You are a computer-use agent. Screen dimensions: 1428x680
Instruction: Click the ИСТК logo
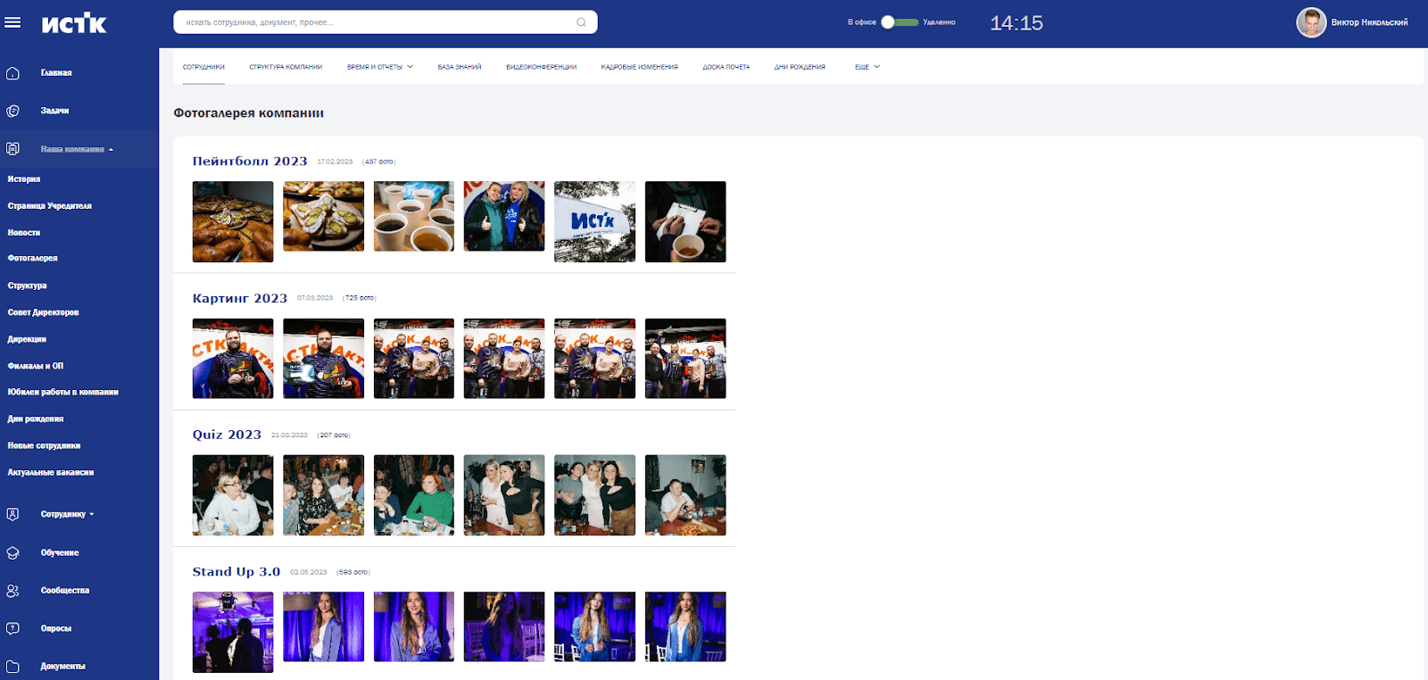coord(74,23)
